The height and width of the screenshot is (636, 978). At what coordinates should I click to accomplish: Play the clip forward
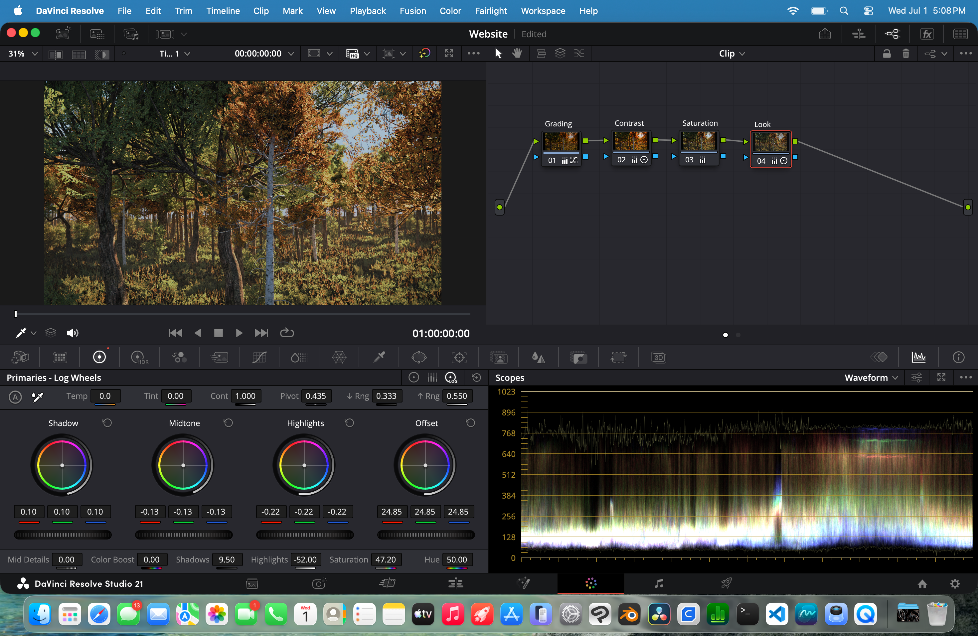(x=239, y=333)
